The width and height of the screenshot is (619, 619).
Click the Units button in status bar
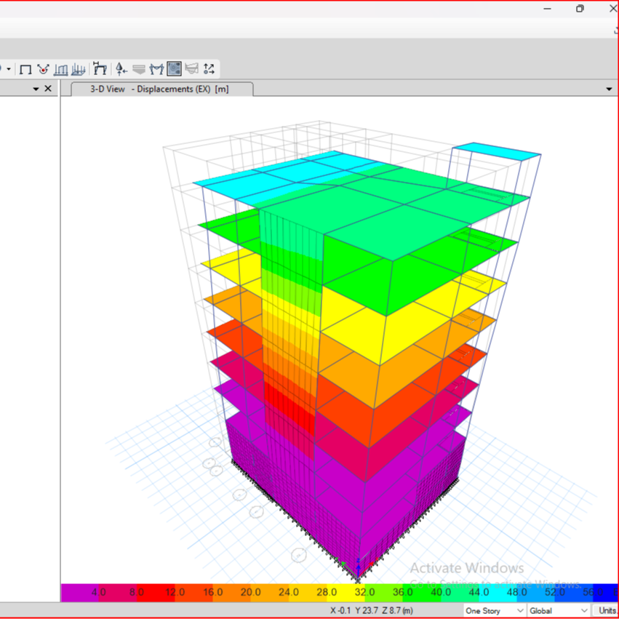pos(606,610)
